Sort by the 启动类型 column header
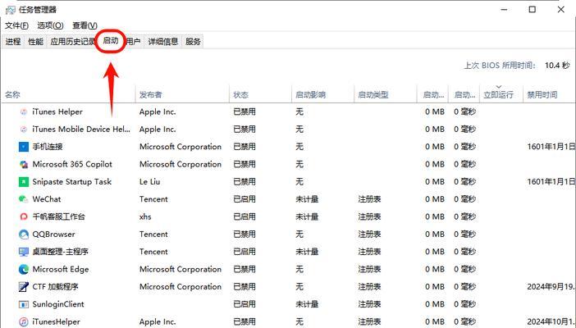576x328 pixels. point(386,94)
